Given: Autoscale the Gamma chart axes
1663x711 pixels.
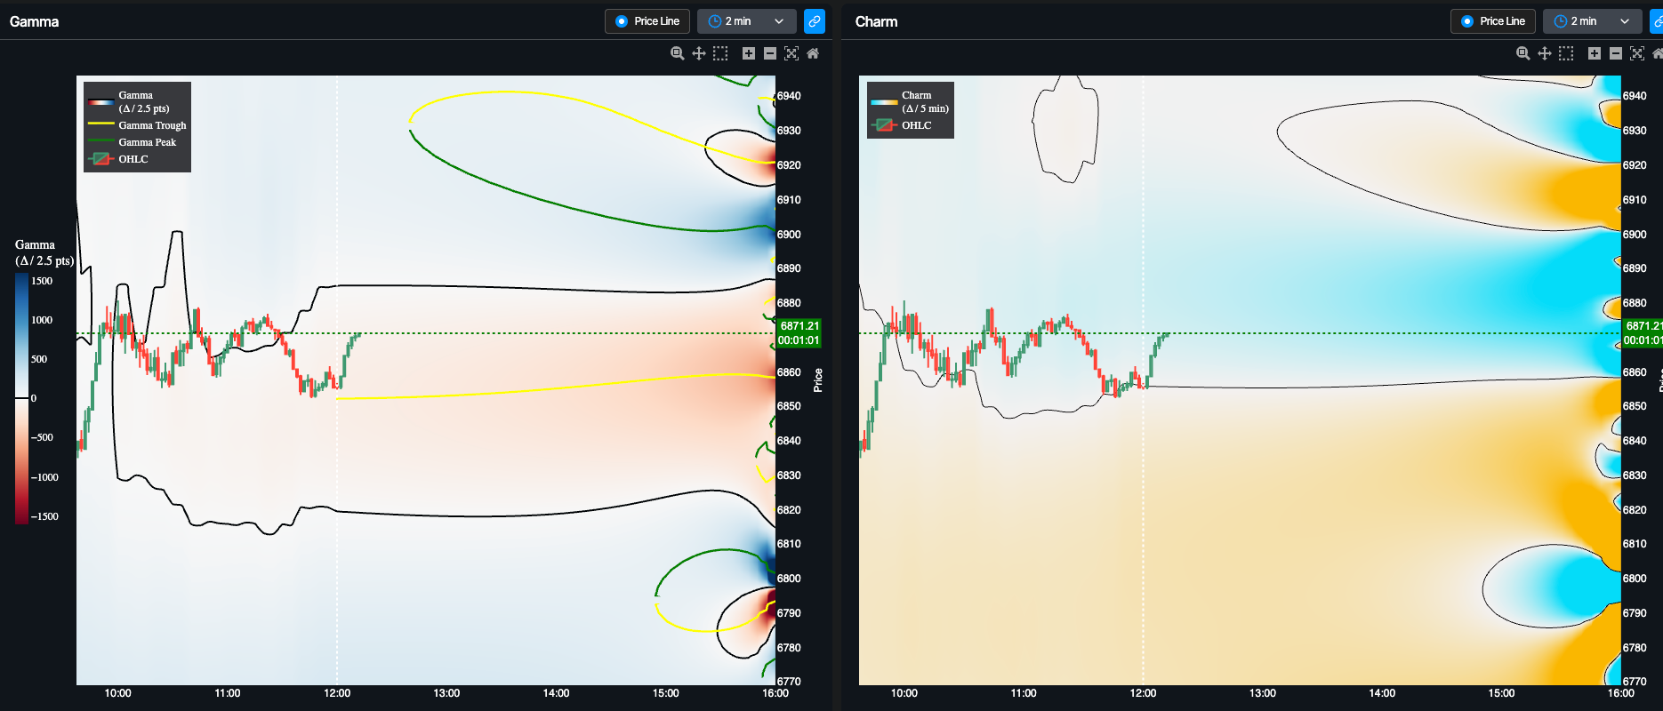Looking at the screenshot, I should 791,53.
